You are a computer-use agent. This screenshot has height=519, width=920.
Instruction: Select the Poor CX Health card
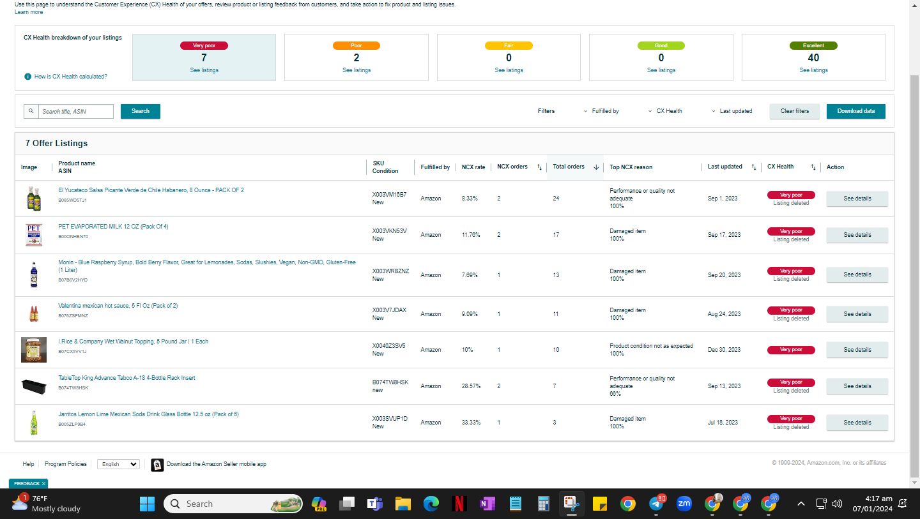click(x=356, y=57)
